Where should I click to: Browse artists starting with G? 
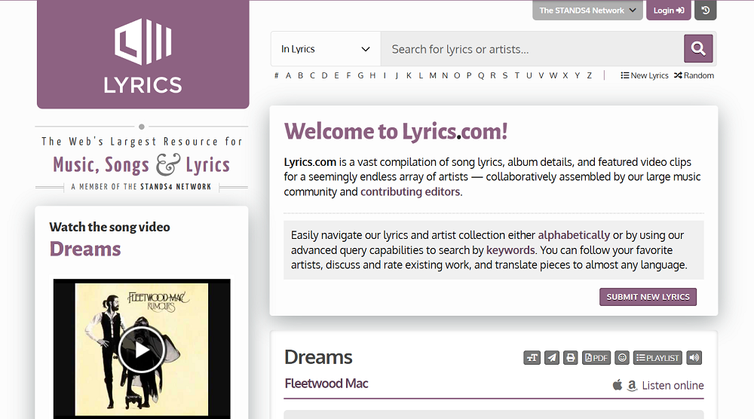click(x=360, y=75)
